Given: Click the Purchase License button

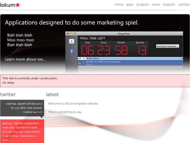Looking at the screenshot, I should click(x=168, y=46).
